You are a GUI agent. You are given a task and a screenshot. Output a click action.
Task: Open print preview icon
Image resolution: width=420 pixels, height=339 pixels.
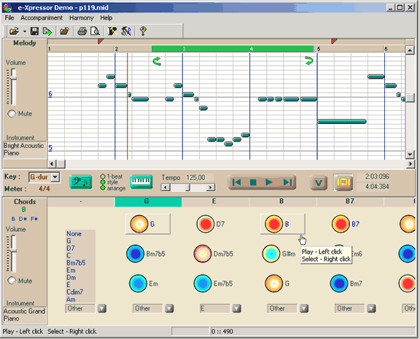pos(95,31)
